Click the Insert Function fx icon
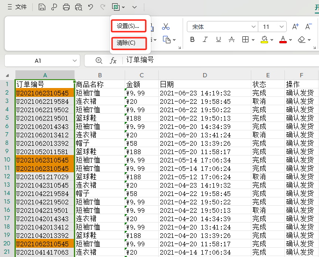Viewport: 319px width, 257px height. [x=113, y=61]
